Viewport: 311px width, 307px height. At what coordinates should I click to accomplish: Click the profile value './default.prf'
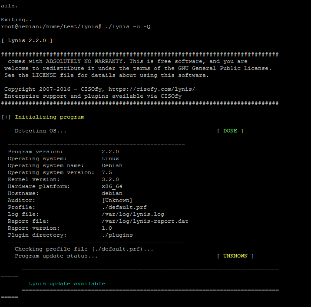(x=124, y=207)
